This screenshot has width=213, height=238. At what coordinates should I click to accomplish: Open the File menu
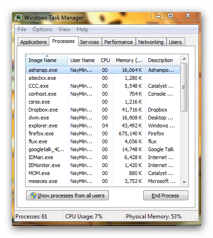[22, 29]
